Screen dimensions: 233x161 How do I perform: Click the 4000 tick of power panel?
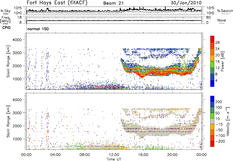17,40
